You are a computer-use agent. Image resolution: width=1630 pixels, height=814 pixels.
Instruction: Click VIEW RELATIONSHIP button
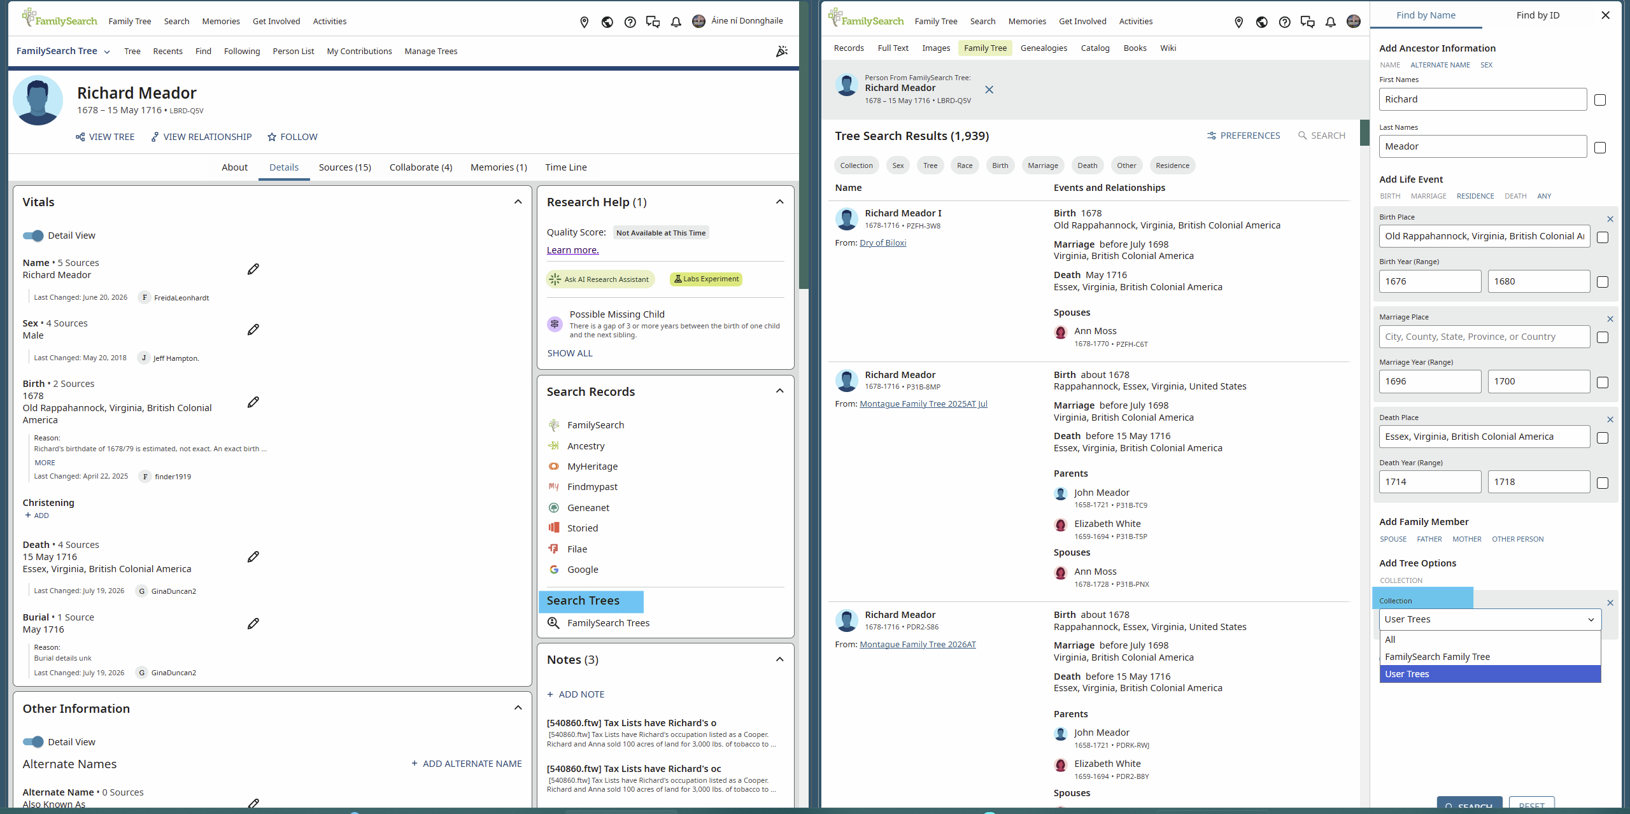coord(201,137)
